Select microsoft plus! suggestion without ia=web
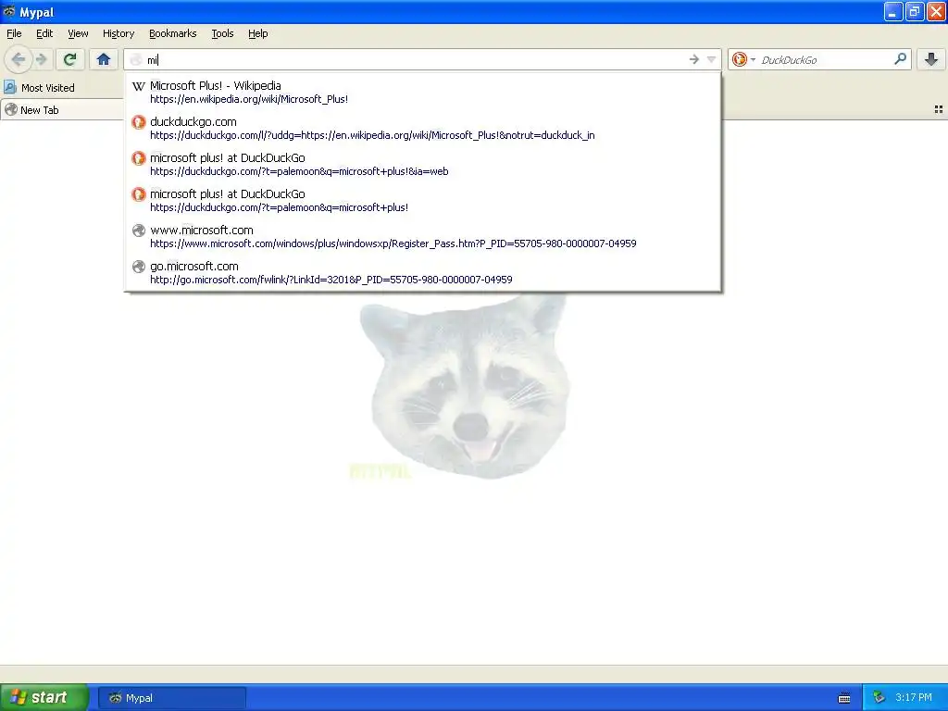Image resolution: width=948 pixels, height=711 pixels. coord(422,200)
